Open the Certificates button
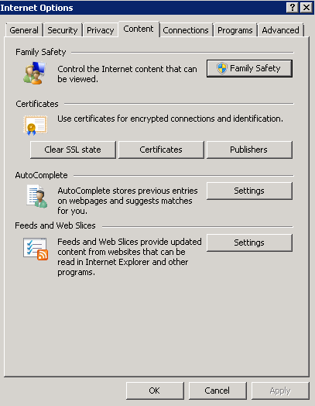This screenshot has height=406, width=315. tap(161, 150)
